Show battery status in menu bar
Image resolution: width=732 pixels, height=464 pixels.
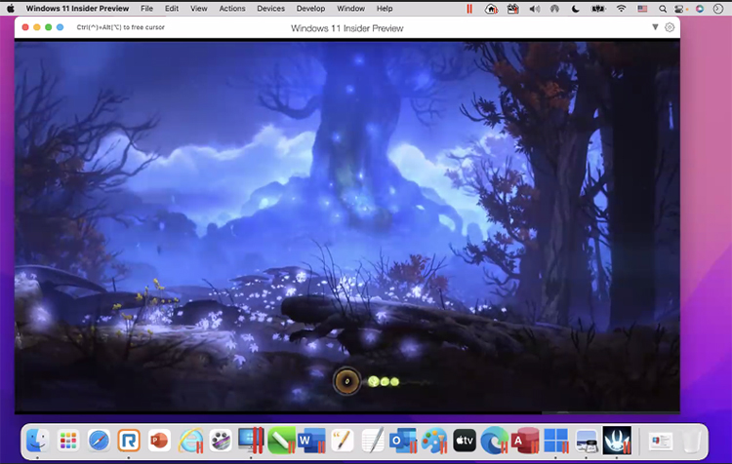[598, 9]
